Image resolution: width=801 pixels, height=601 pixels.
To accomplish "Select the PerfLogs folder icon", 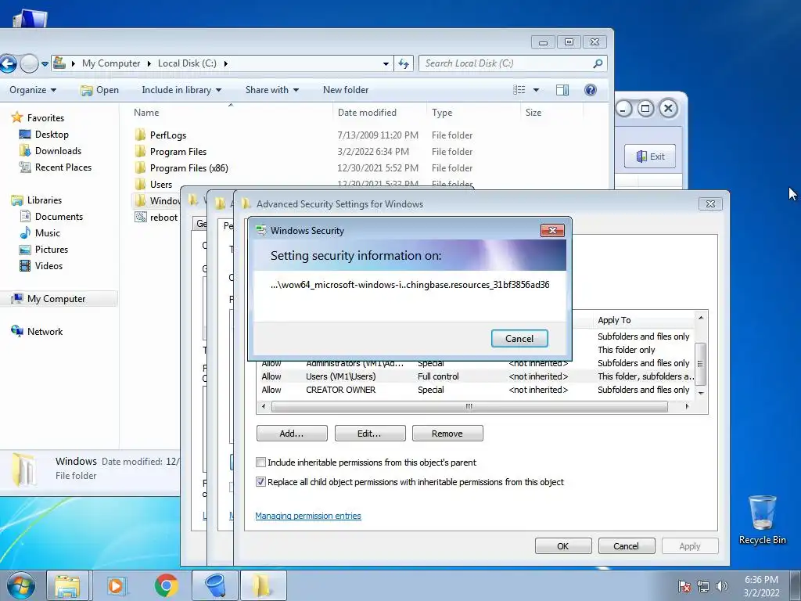I will coord(141,135).
